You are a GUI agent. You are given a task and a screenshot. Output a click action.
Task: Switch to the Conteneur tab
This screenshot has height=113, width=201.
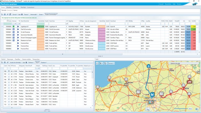[x=16, y=7]
